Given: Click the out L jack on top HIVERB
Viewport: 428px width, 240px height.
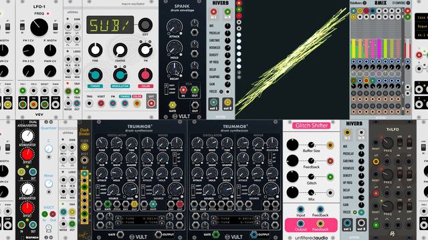Looking at the screenshot, I should tap(213, 102).
